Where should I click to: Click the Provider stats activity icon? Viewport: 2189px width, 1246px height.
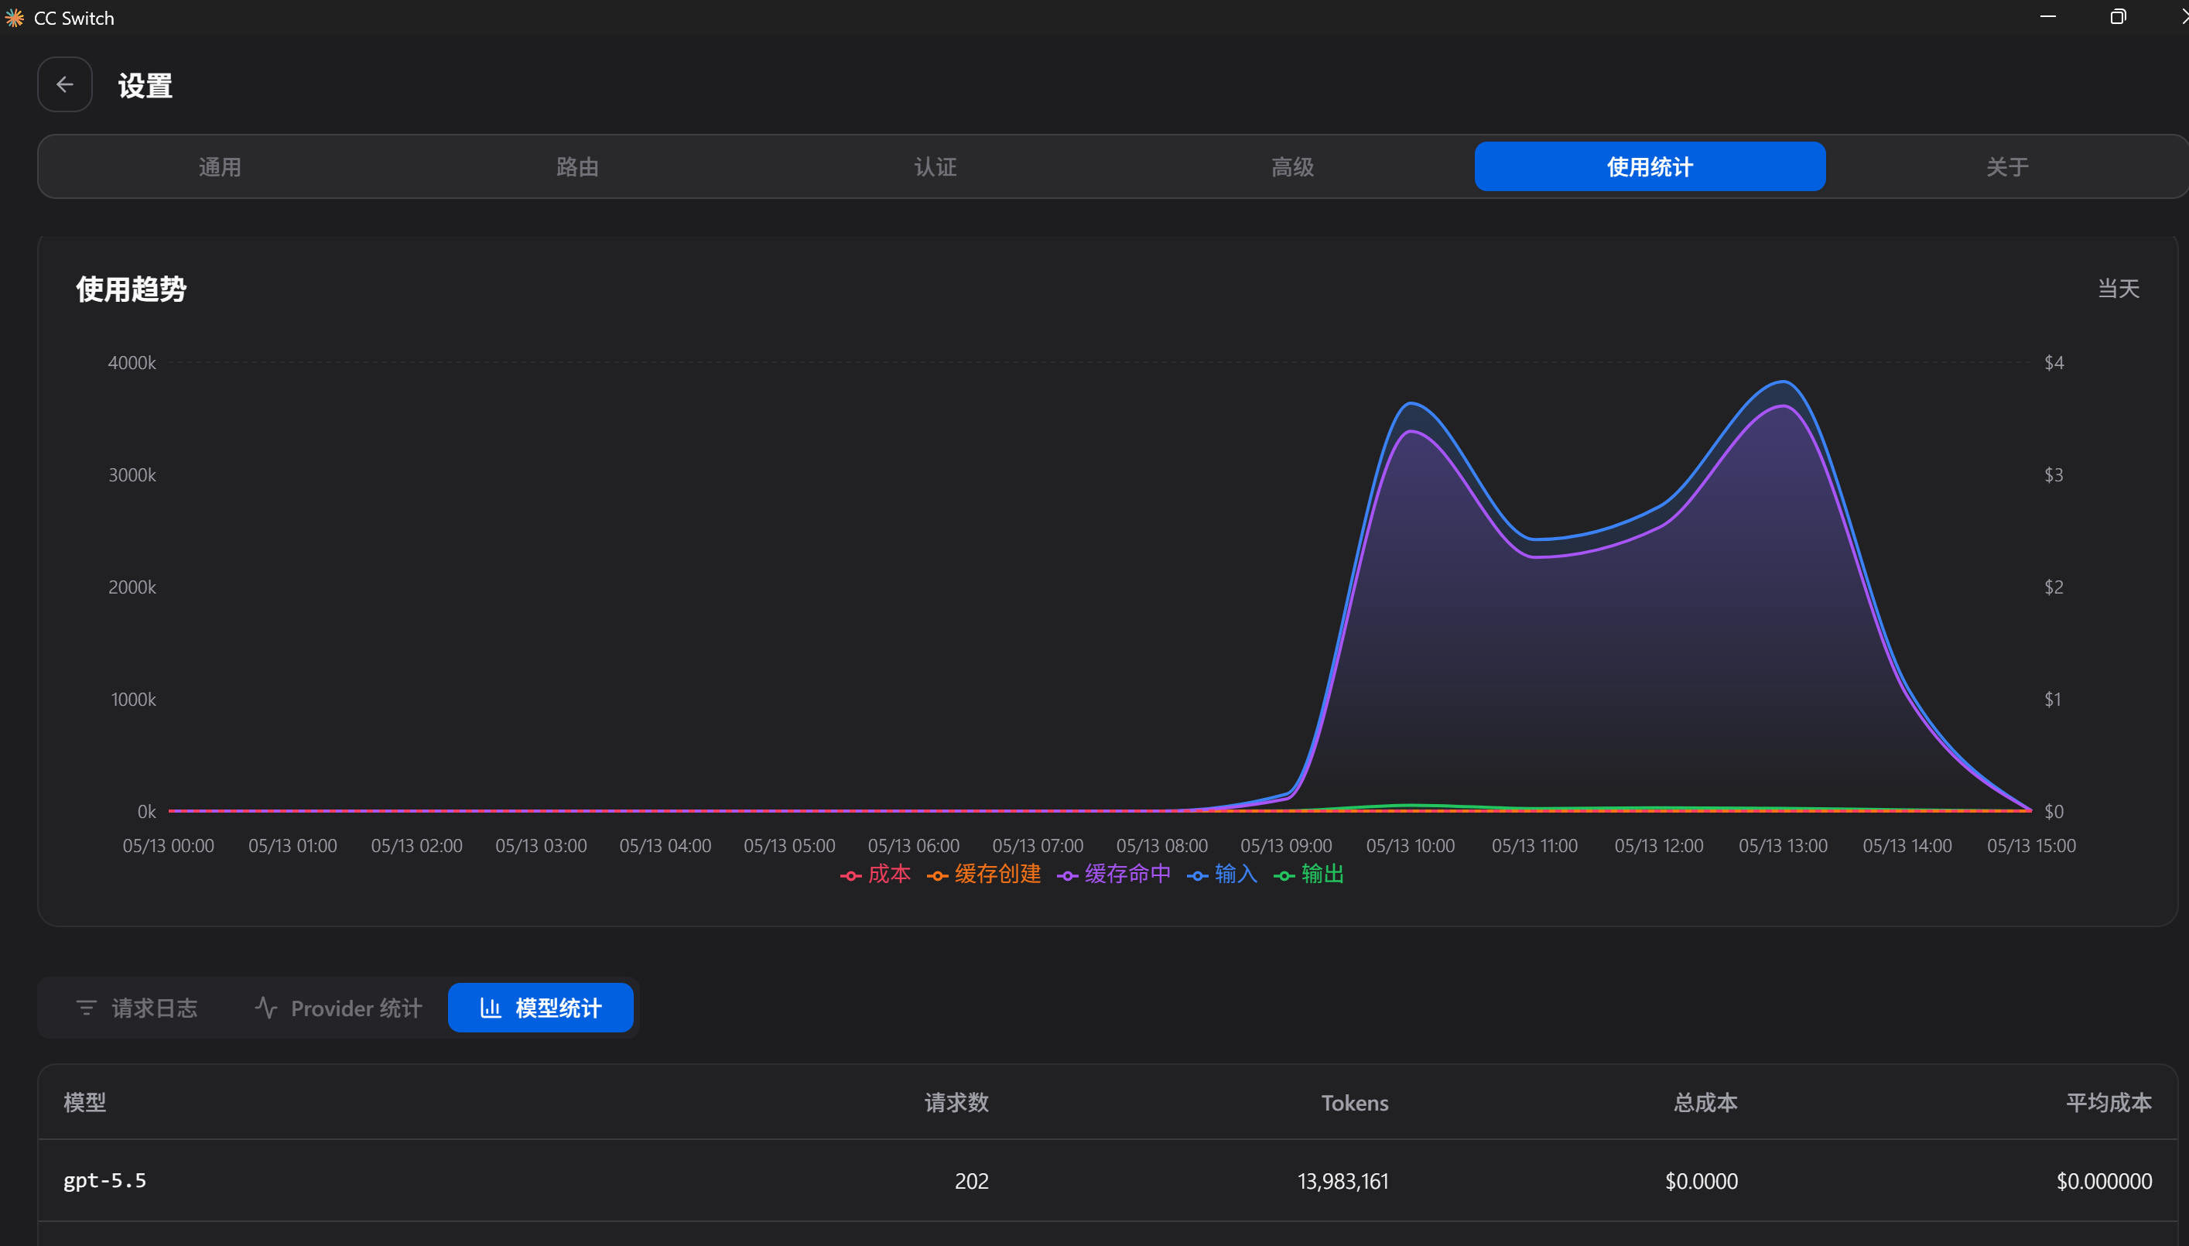[x=266, y=1008]
